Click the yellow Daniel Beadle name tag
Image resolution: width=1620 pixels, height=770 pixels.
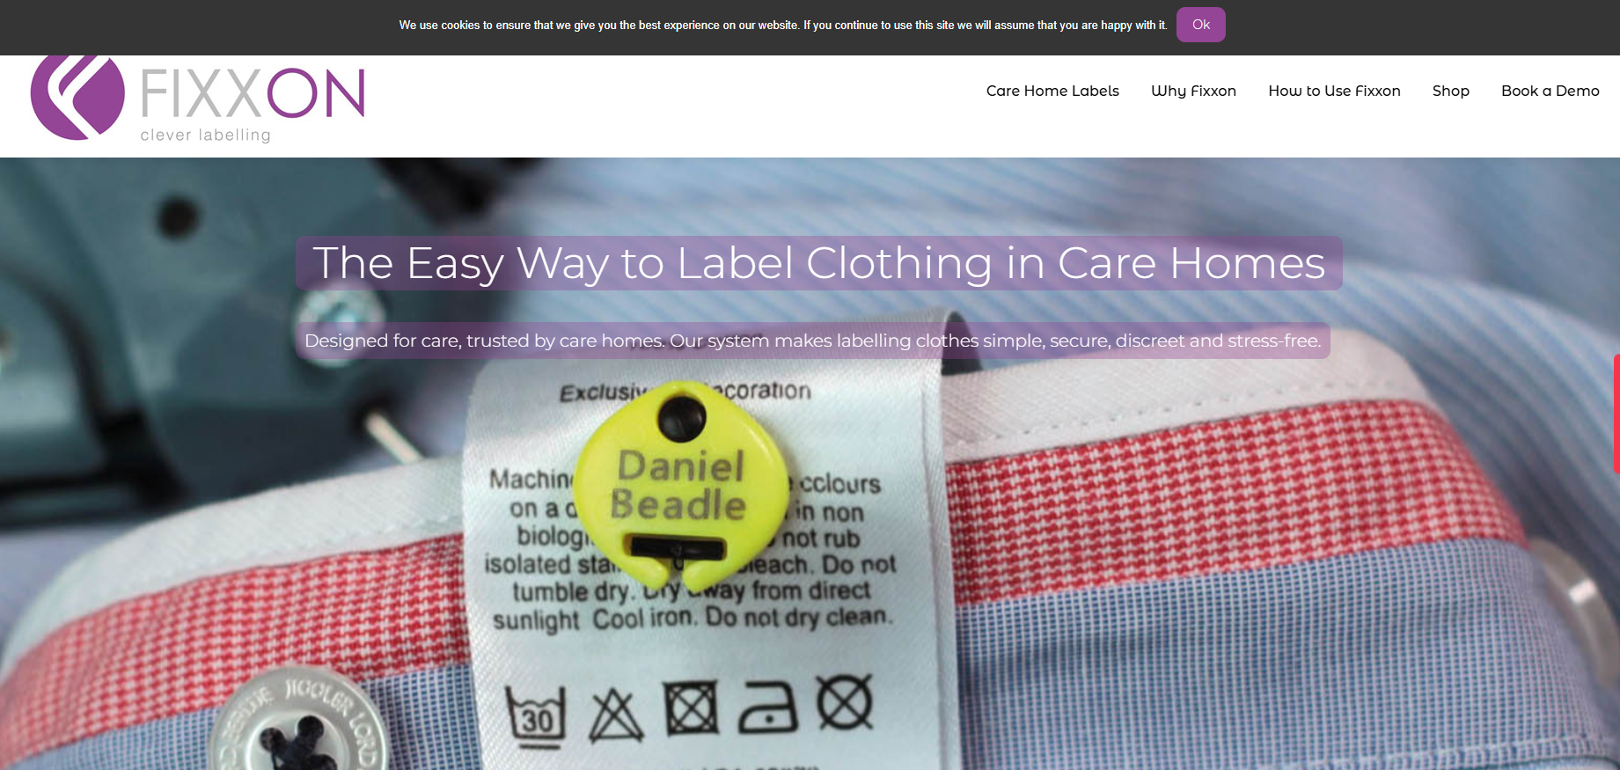pyautogui.click(x=680, y=486)
